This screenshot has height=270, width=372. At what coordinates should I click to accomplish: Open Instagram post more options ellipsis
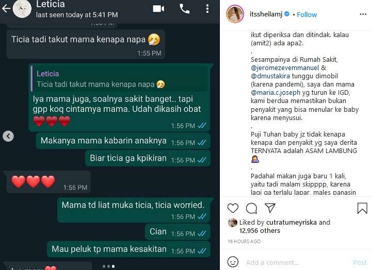pos(363,14)
